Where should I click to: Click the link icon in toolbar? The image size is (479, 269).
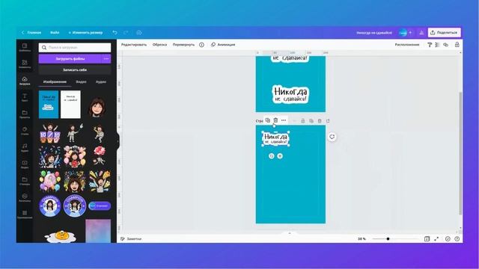coord(446,45)
